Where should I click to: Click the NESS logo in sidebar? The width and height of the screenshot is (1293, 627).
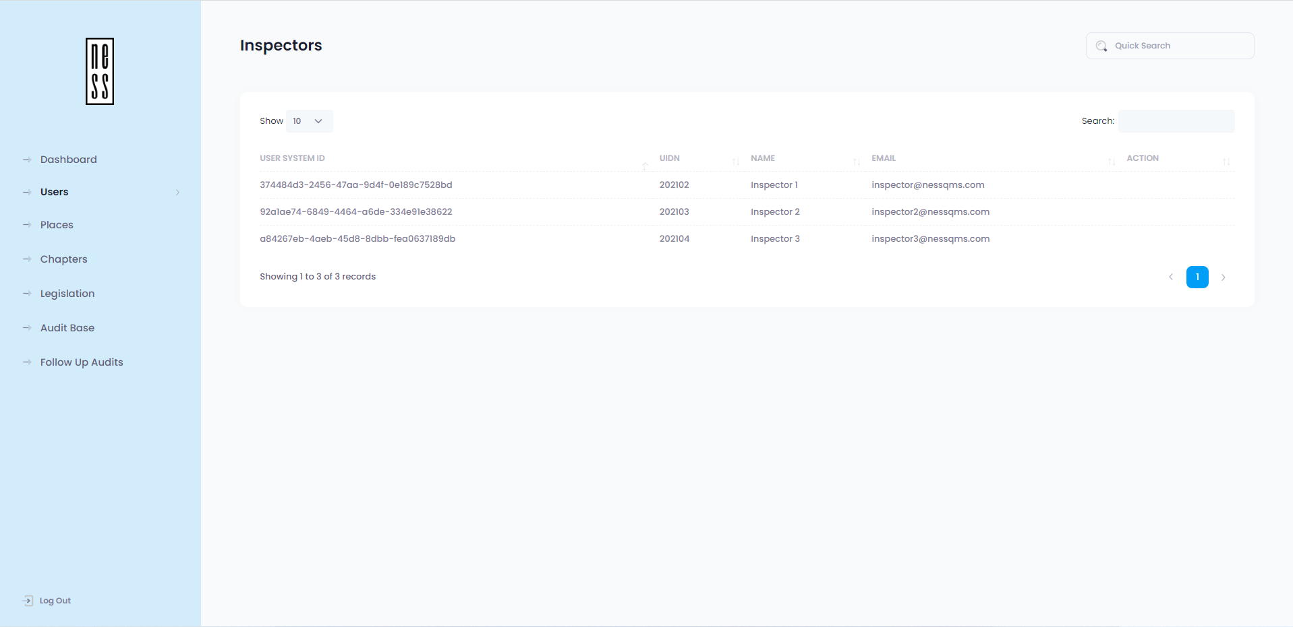point(100,71)
